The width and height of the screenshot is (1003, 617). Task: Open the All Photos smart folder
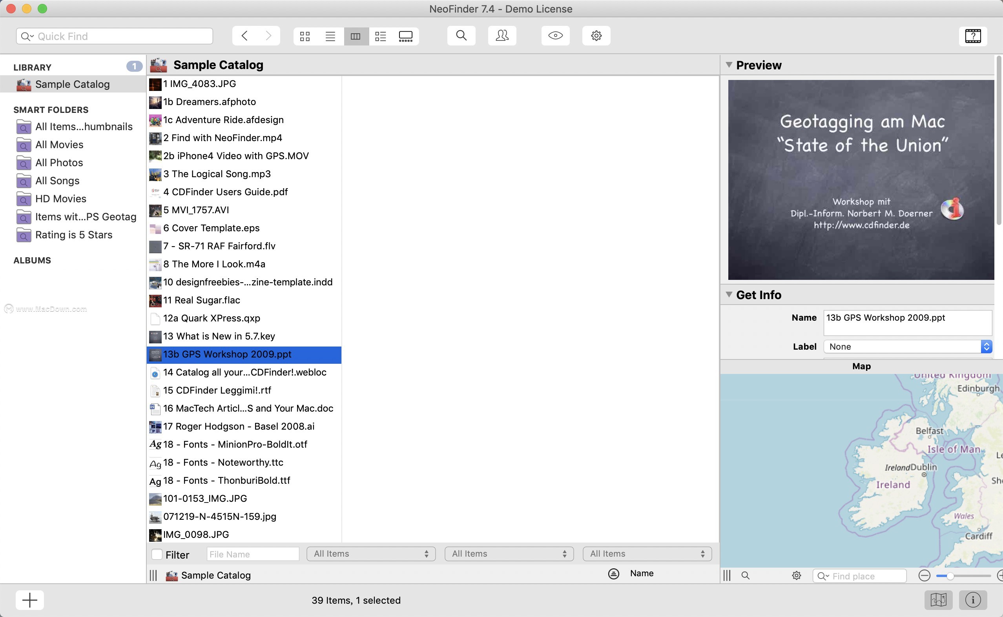tap(59, 162)
